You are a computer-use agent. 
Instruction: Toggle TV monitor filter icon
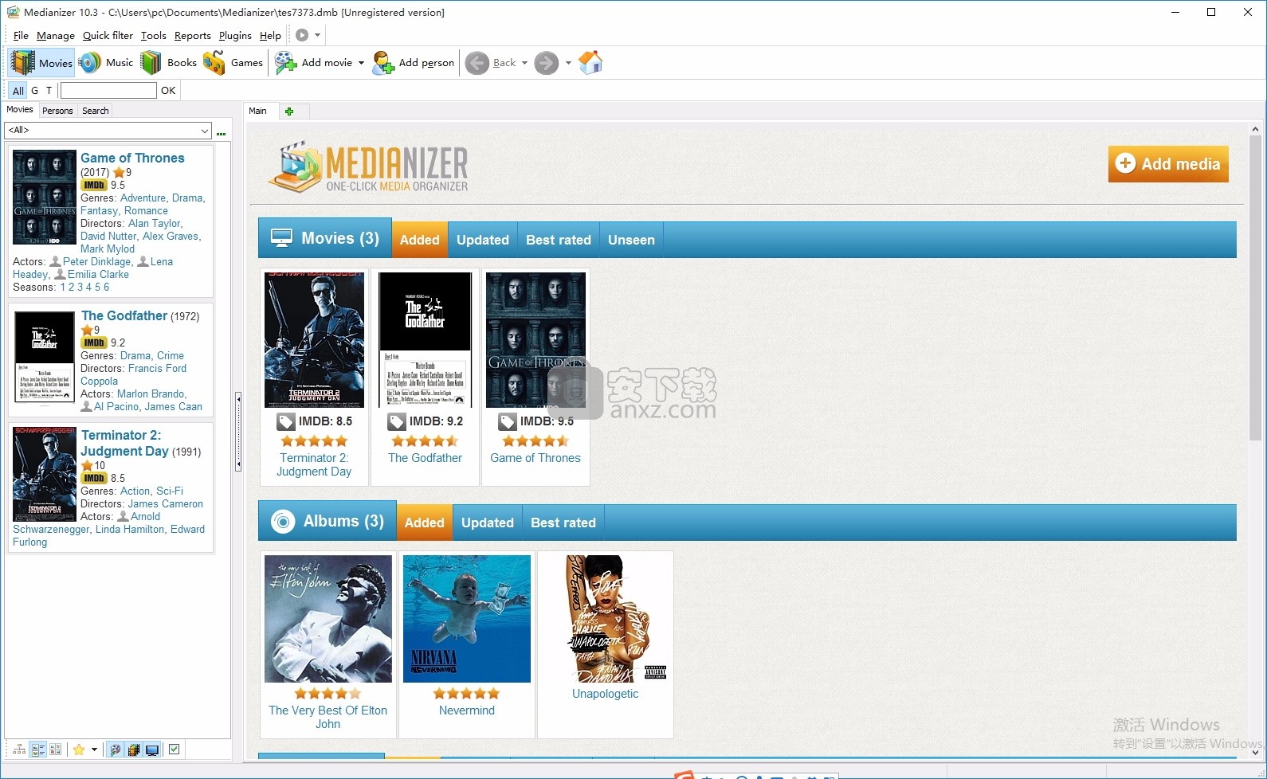[152, 750]
